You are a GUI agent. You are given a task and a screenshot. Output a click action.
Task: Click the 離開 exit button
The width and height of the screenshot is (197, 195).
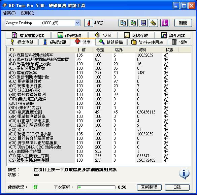click(x=183, y=23)
